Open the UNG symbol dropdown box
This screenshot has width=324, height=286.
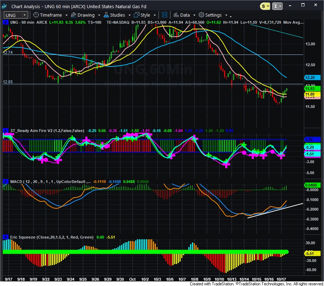click(16, 15)
